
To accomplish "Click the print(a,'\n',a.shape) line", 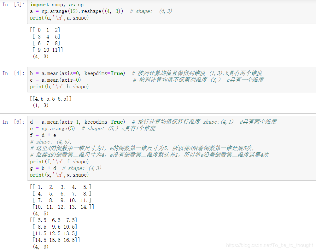I will (59, 18).
